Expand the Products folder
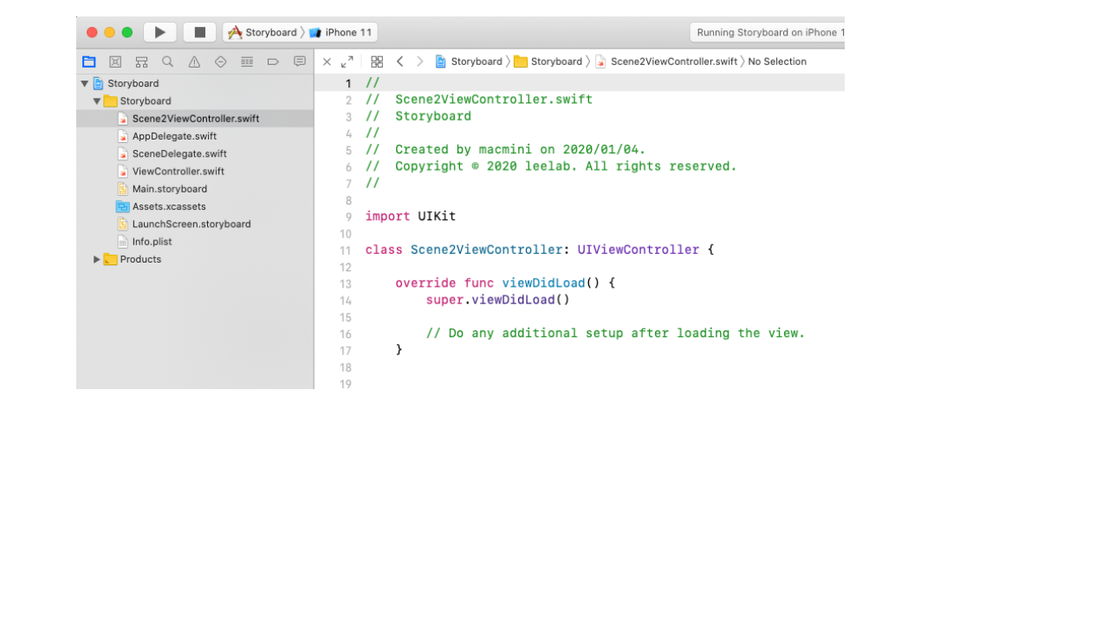This screenshot has height=624, width=1109. tap(97, 259)
